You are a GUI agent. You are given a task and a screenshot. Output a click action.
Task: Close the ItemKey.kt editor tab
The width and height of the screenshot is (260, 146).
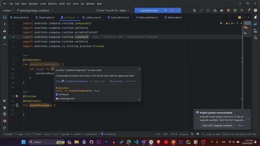[78, 17]
